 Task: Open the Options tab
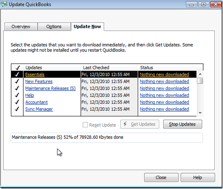(x=54, y=26)
